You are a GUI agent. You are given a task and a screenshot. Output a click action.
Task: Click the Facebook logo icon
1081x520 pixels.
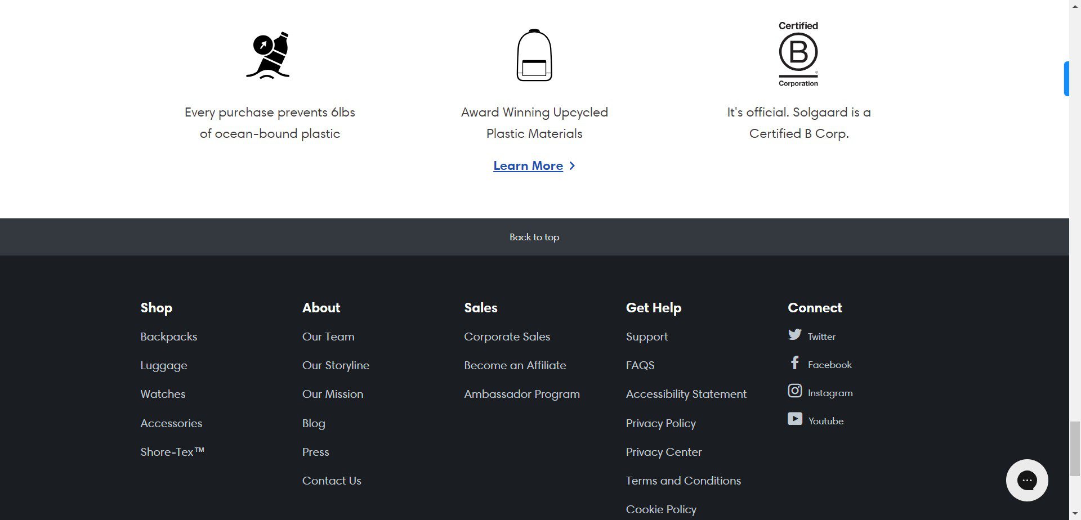coord(794,363)
